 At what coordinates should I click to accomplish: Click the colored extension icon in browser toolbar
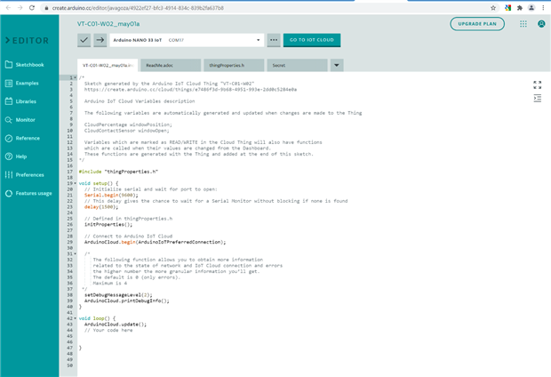click(508, 8)
